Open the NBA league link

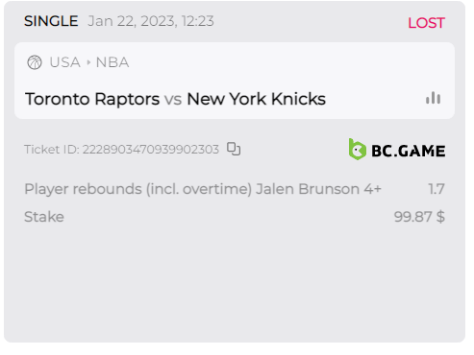click(x=112, y=62)
